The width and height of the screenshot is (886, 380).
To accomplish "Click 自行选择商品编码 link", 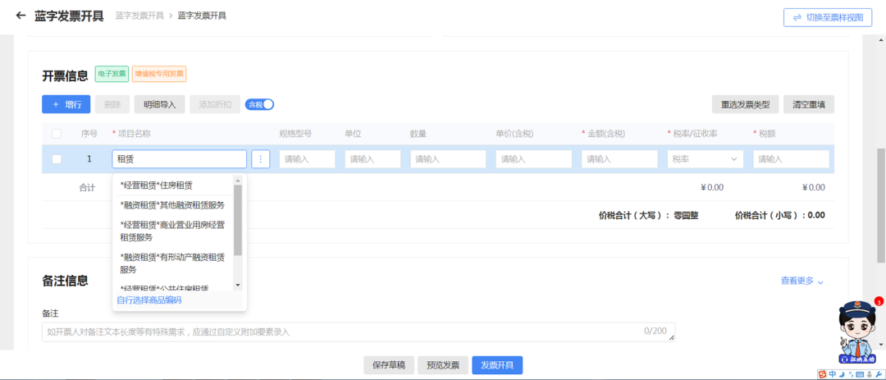I will [x=148, y=300].
